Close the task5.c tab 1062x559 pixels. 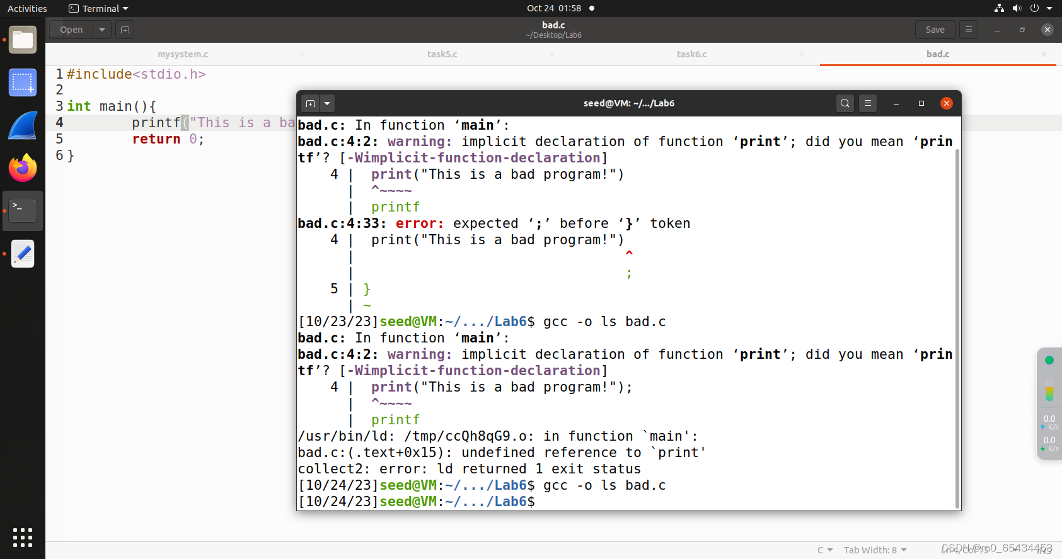coord(552,54)
